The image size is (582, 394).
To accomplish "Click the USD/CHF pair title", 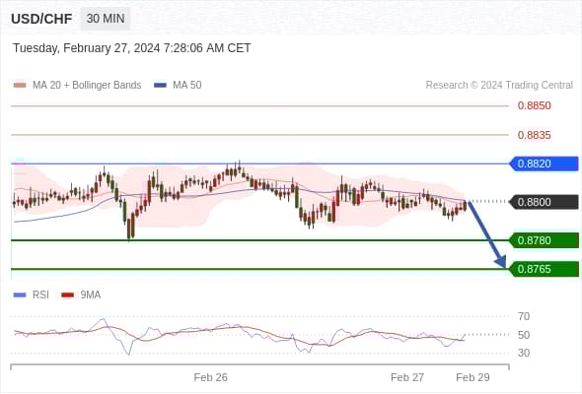I will pos(41,19).
